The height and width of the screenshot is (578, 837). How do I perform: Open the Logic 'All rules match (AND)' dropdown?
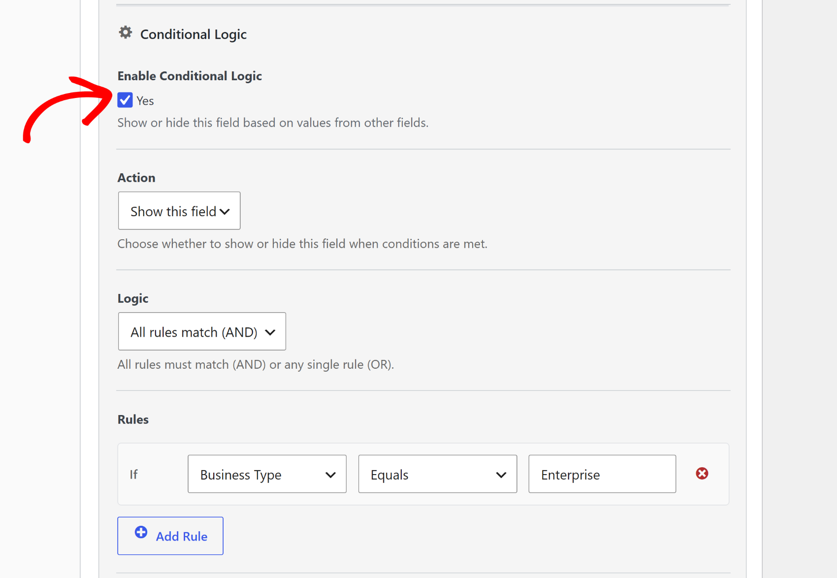click(202, 331)
